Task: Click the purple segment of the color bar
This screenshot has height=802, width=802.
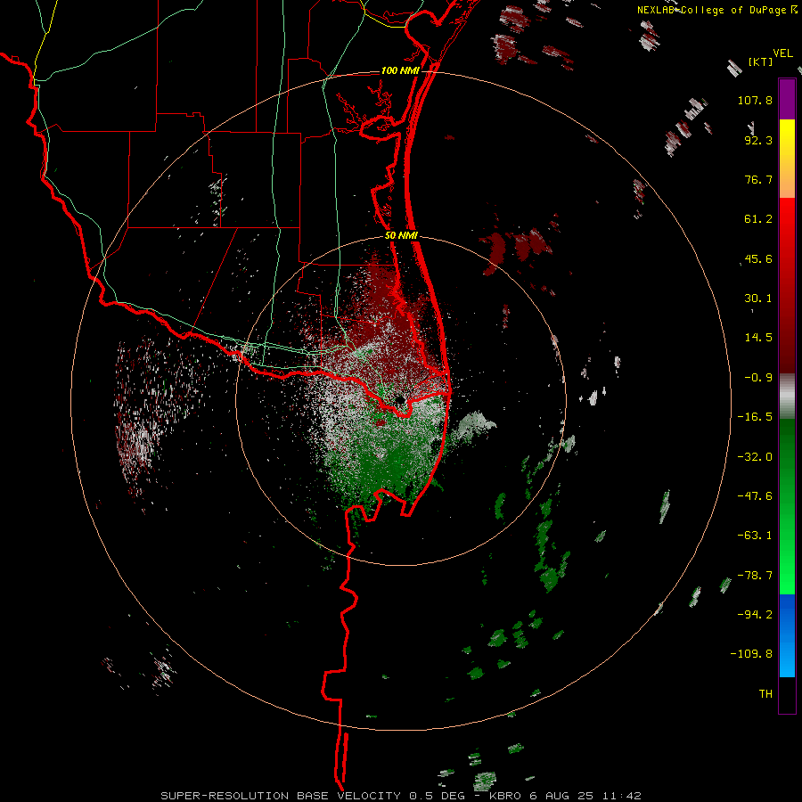Action: (787, 99)
